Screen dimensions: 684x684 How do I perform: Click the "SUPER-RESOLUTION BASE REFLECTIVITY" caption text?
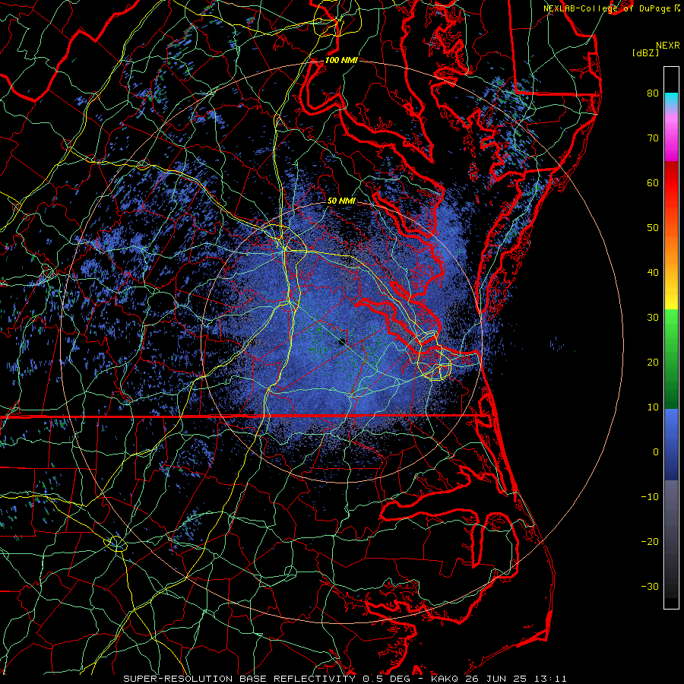coord(239,679)
